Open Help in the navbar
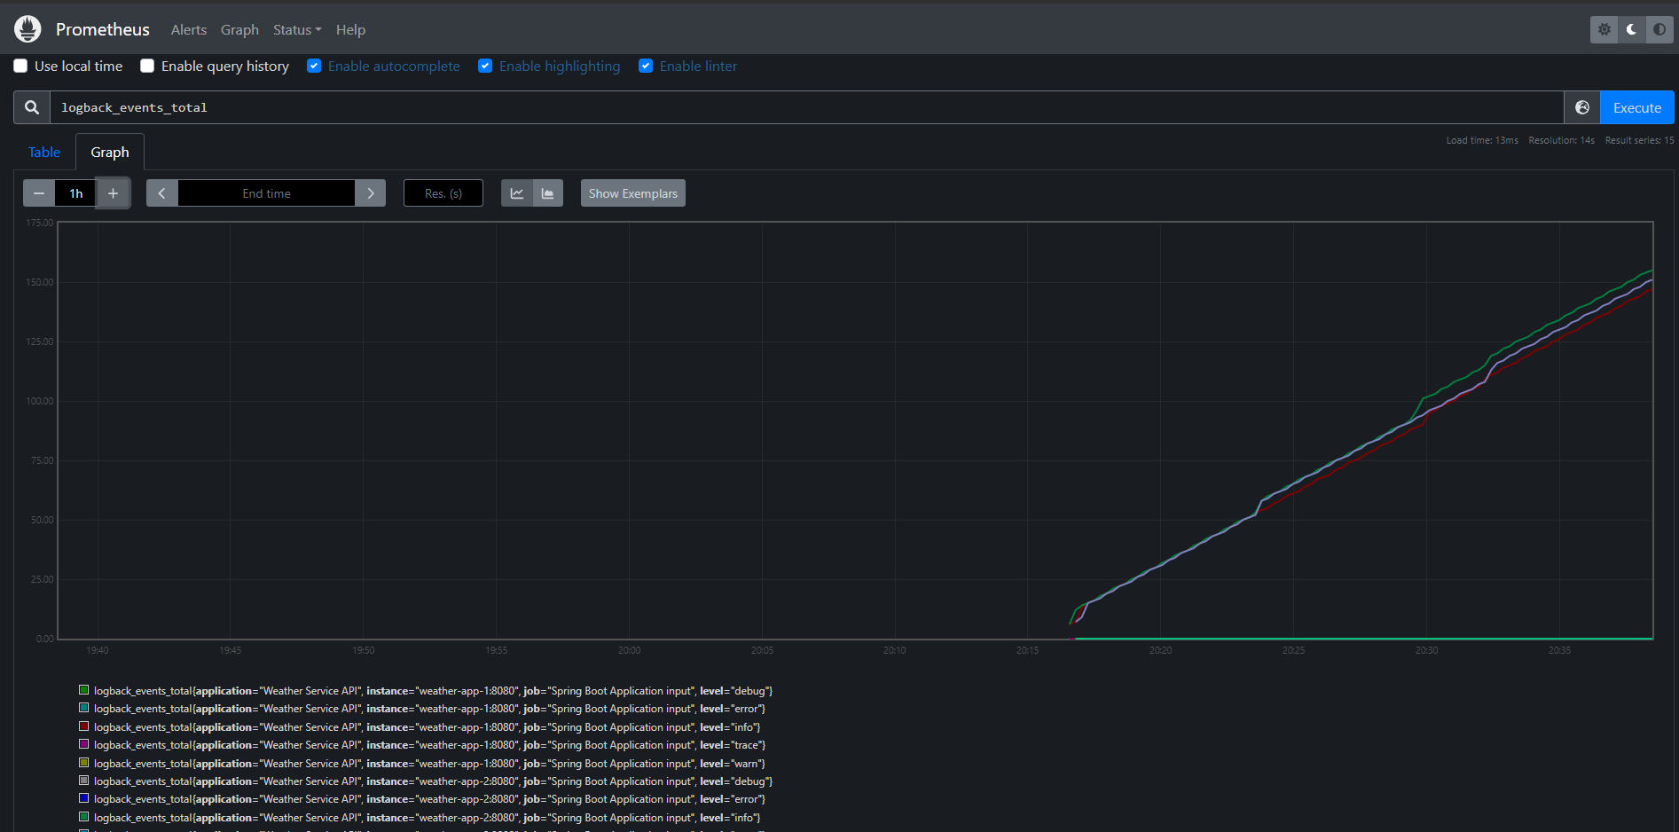Image resolution: width=1679 pixels, height=832 pixels. point(350,29)
